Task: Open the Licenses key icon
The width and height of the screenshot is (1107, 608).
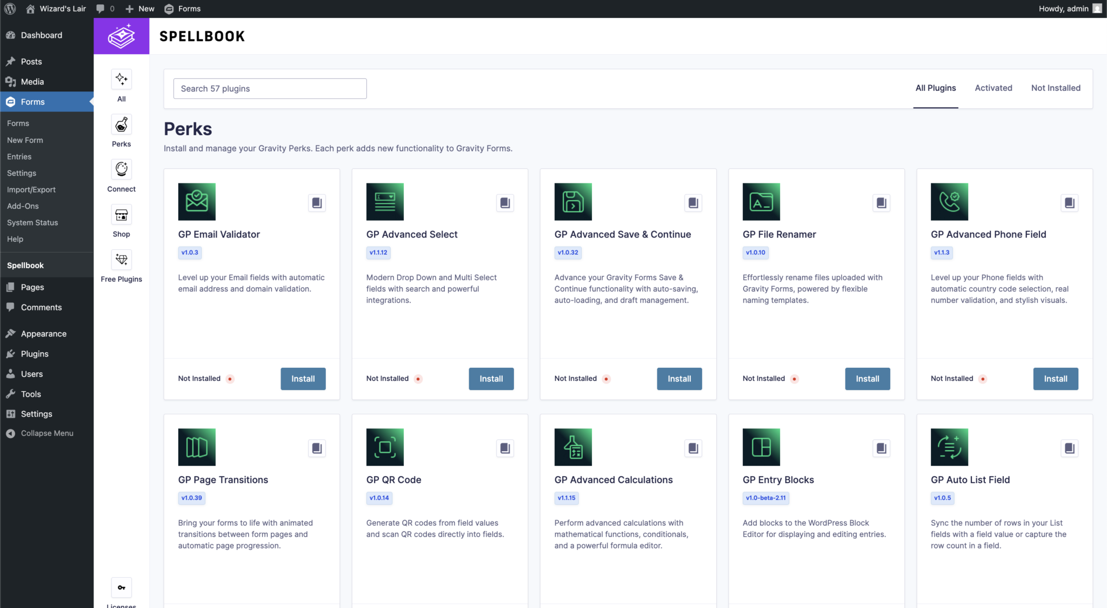Action: [121, 587]
